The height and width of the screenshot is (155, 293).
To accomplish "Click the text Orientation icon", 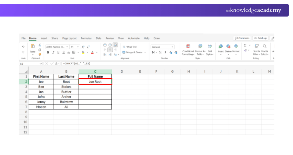I will point(115,55).
